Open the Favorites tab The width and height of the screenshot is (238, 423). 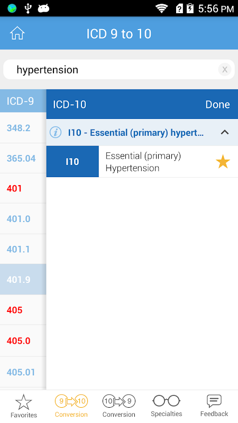tap(24, 406)
